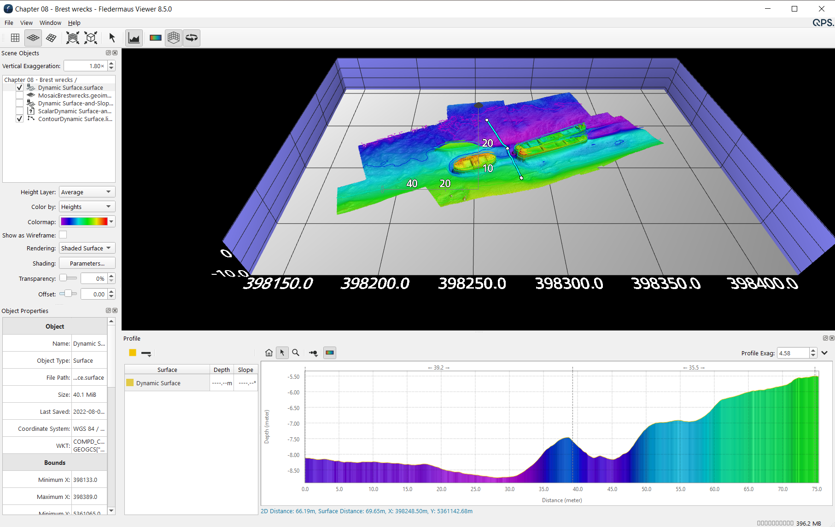Click the colormap legend toolbar icon
Screen dimensions: 835x527
click(x=156, y=38)
